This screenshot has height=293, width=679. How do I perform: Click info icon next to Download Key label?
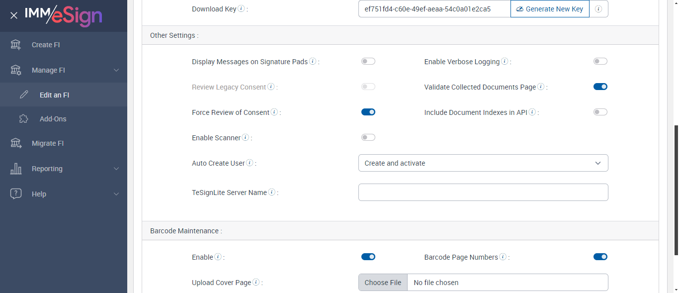pos(241,8)
